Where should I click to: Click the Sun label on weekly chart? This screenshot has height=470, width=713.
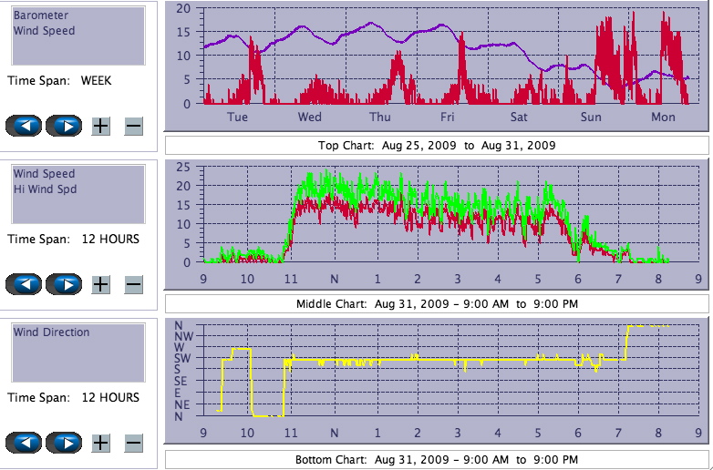coord(591,117)
